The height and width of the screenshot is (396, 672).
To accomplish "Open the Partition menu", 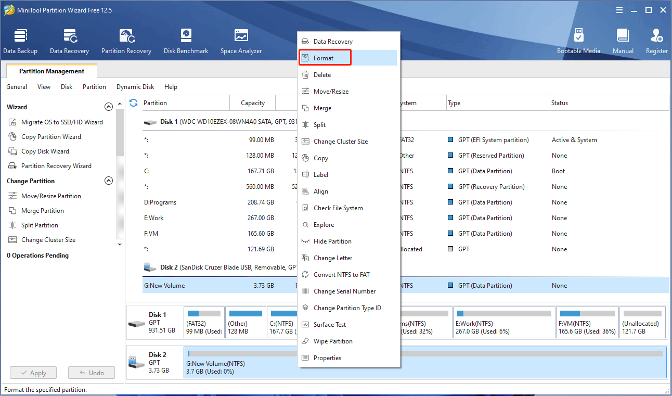I will pos(94,87).
